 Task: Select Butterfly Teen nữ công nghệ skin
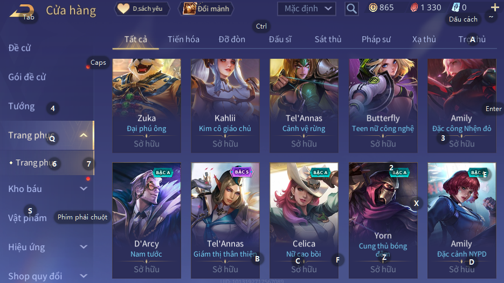[x=383, y=106]
